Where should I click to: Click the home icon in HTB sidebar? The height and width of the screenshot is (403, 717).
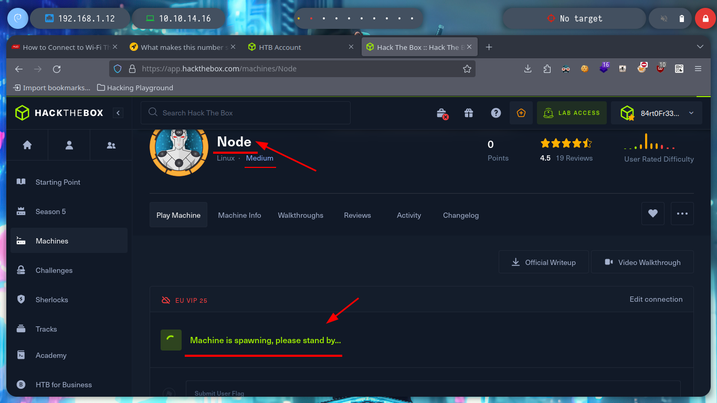[x=27, y=145]
